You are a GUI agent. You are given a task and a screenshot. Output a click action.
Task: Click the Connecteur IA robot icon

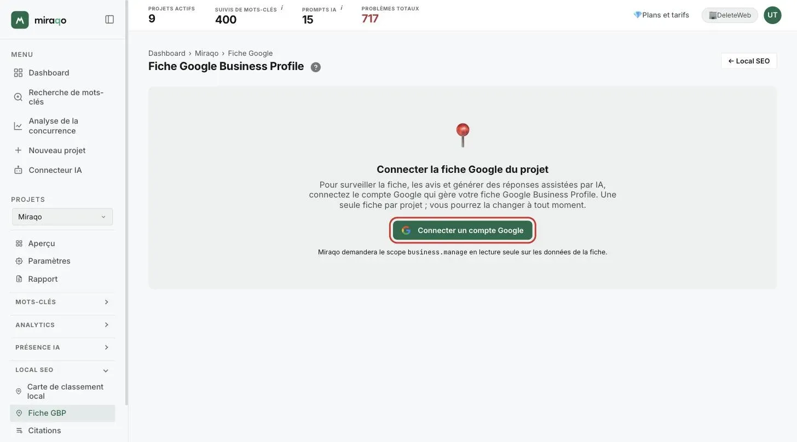18,170
